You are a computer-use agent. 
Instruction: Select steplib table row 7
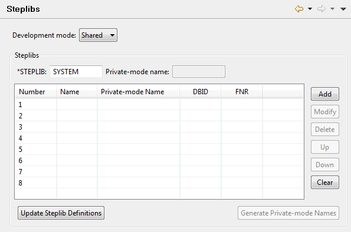[x=159, y=171]
